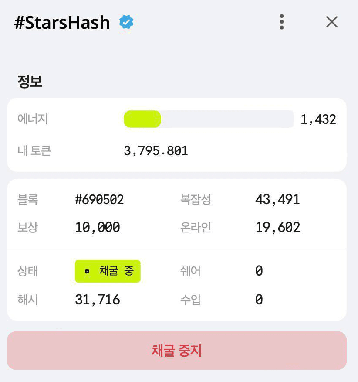Close the StarsHash mini app
Viewport: 358px width, 382px height.
332,22
